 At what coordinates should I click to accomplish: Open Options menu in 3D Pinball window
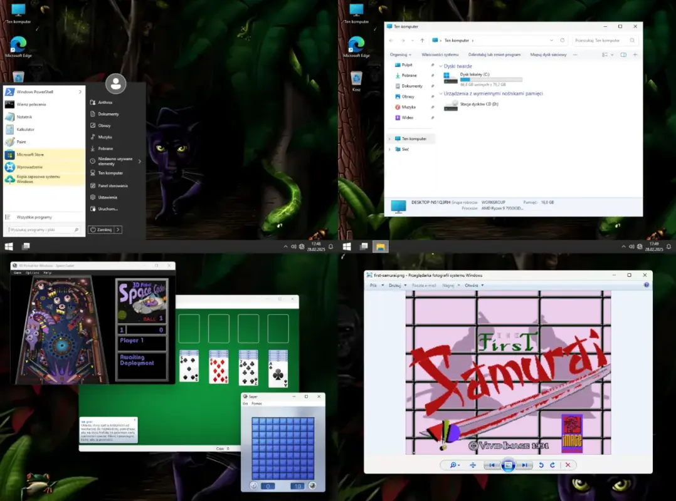pos(33,272)
